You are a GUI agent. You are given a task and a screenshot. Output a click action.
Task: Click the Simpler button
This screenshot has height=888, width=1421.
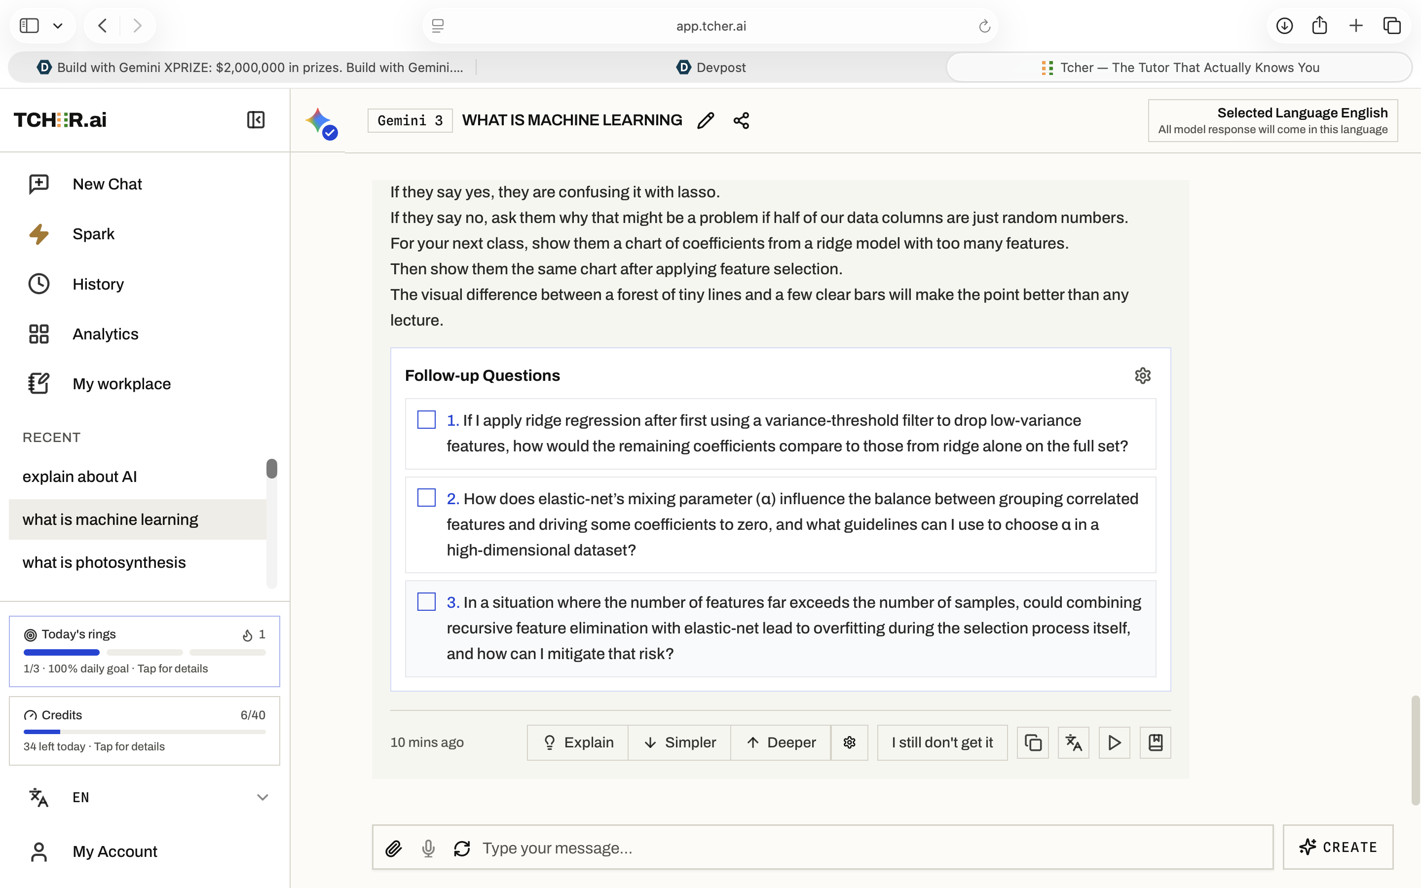[x=679, y=742]
